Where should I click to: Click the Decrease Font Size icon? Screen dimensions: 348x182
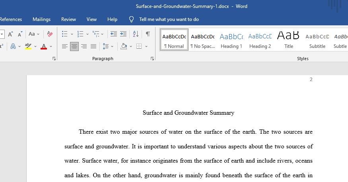click(x=20, y=34)
